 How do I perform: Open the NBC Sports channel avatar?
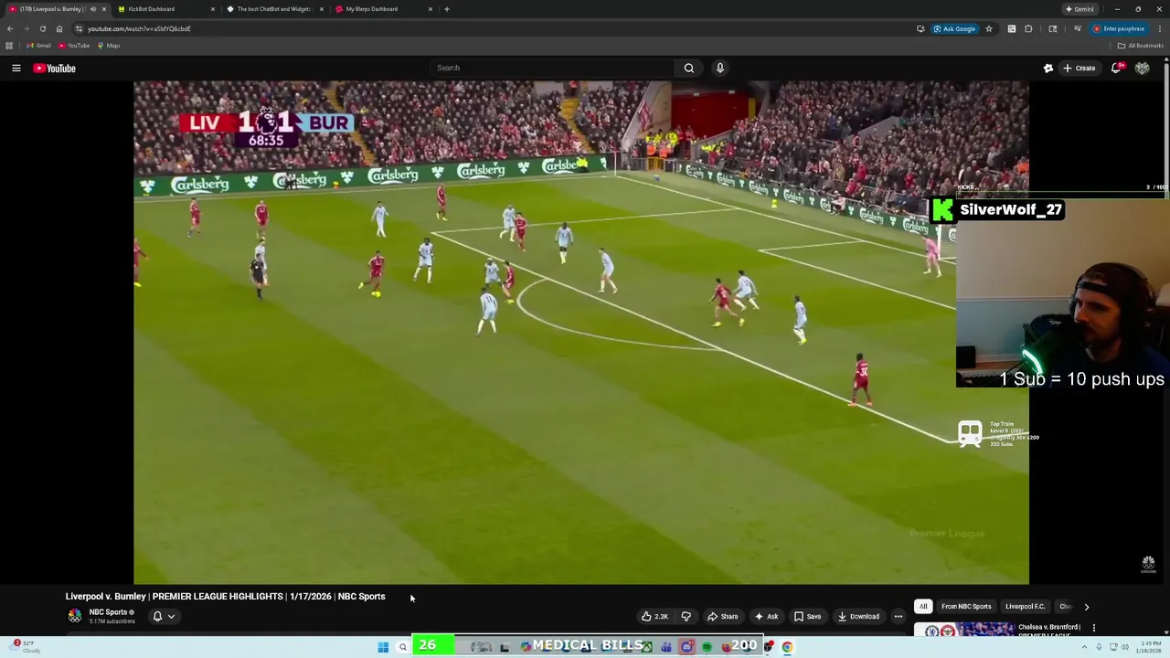click(x=75, y=616)
